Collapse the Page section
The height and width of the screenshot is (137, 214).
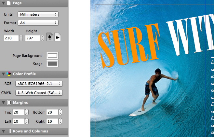tap(3, 3)
